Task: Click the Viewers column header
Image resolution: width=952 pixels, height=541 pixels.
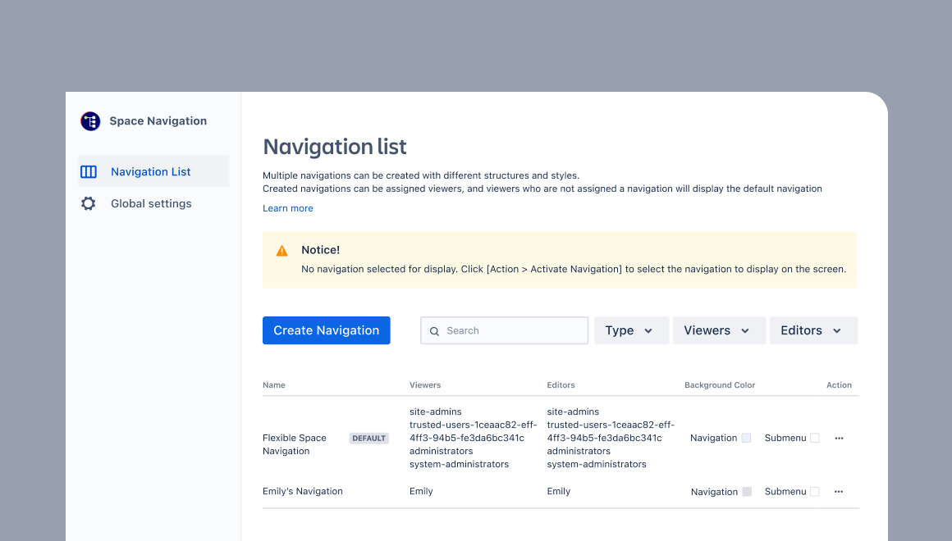Action: [x=425, y=385]
